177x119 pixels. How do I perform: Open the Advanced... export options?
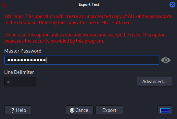154,82
